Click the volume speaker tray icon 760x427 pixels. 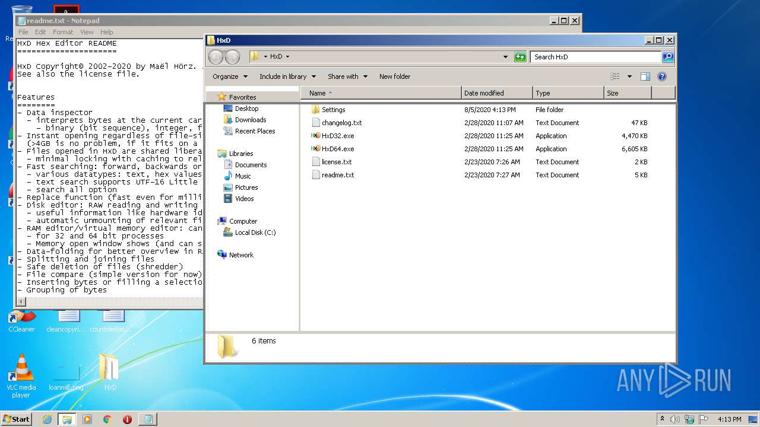point(675,419)
